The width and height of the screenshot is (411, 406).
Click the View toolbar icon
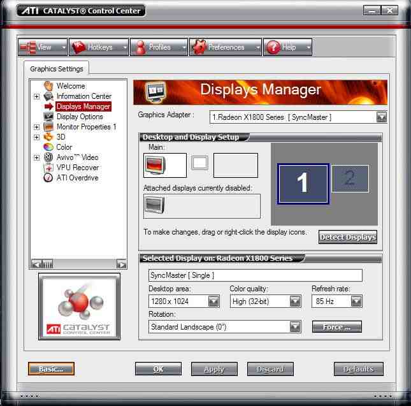click(x=28, y=47)
